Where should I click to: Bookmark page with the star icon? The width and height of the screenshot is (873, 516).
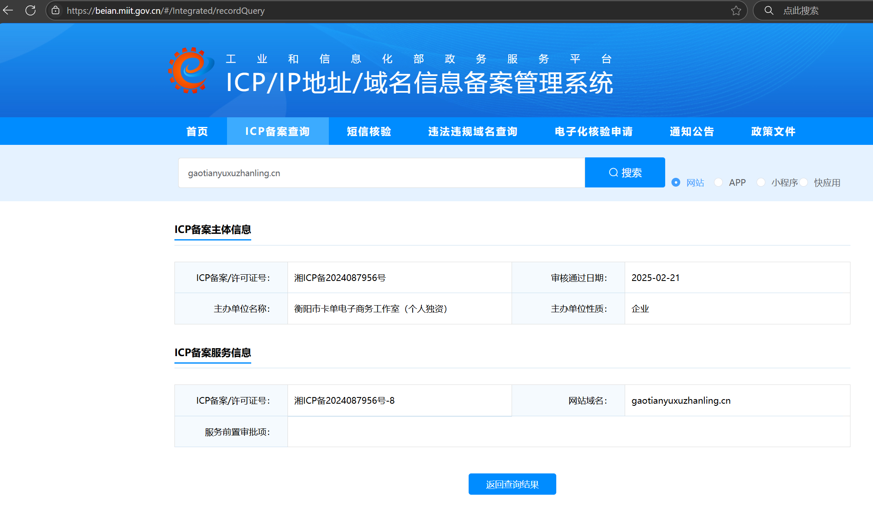point(736,10)
